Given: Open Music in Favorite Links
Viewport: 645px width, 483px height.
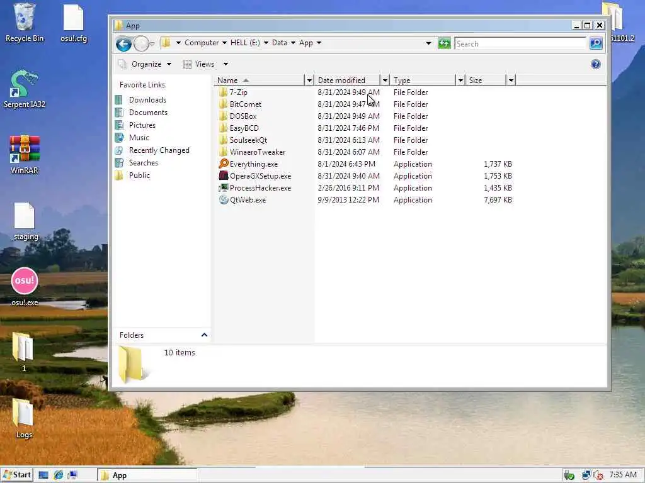Looking at the screenshot, I should [x=139, y=138].
